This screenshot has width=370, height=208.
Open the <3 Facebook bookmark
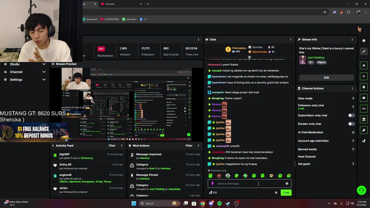143,19
